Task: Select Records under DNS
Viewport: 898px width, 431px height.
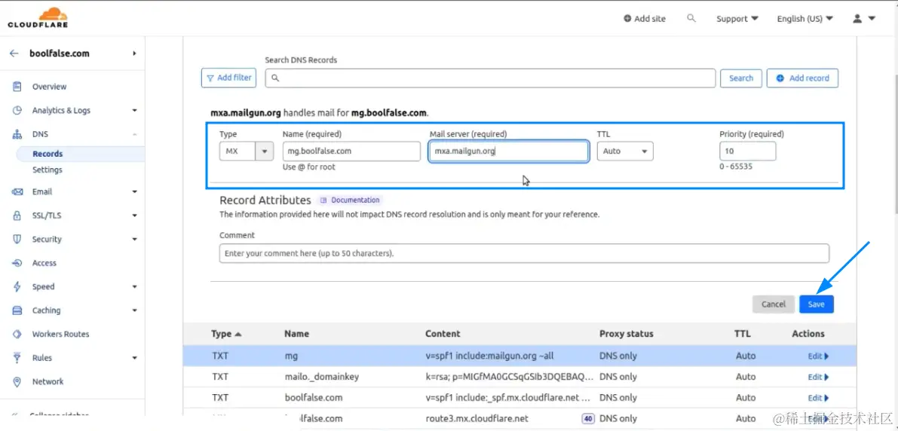Action: [48, 154]
